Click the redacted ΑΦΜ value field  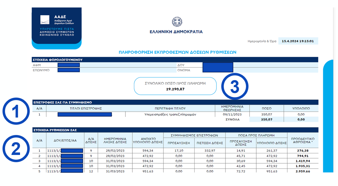click(x=69, y=65)
